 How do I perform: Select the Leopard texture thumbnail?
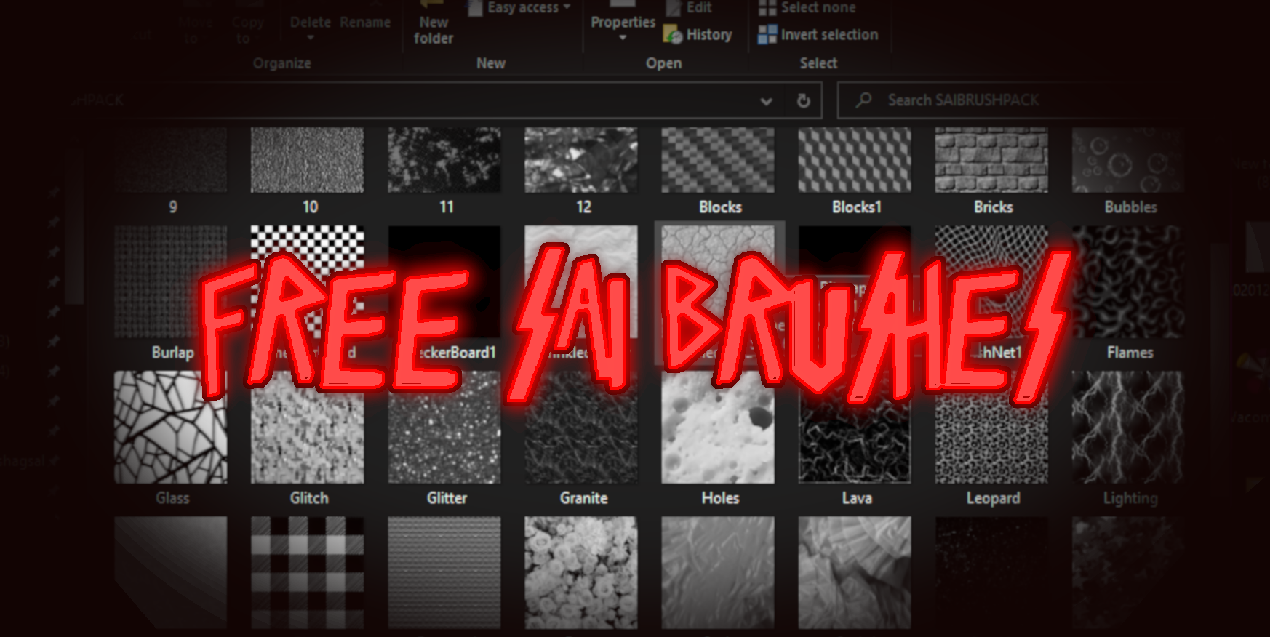click(991, 428)
